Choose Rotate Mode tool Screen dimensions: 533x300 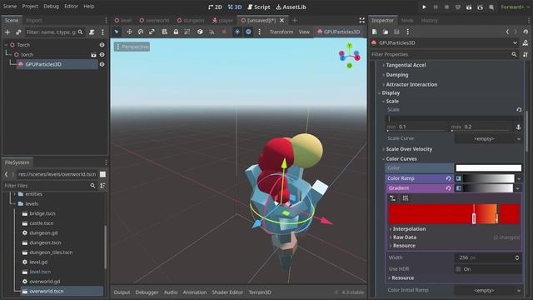(x=141, y=32)
